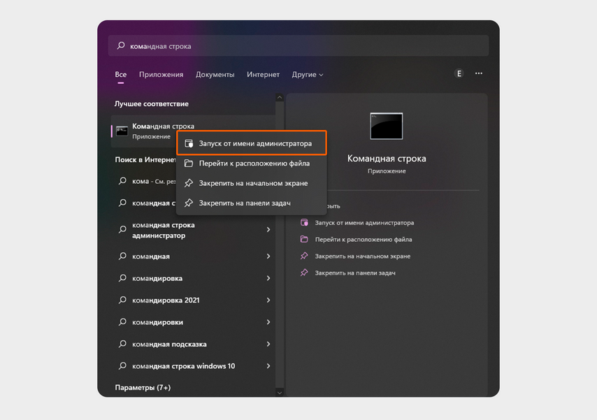
Task: Expand the 'Другие' dropdown
Action: 308,75
